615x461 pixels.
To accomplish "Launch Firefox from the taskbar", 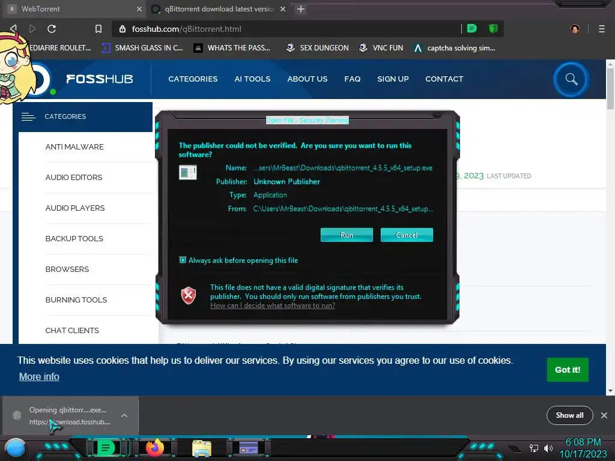I will [x=155, y=448].
